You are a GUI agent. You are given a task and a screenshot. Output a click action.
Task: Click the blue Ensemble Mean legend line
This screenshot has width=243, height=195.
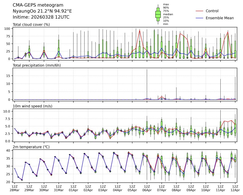(x=200, y=18)
